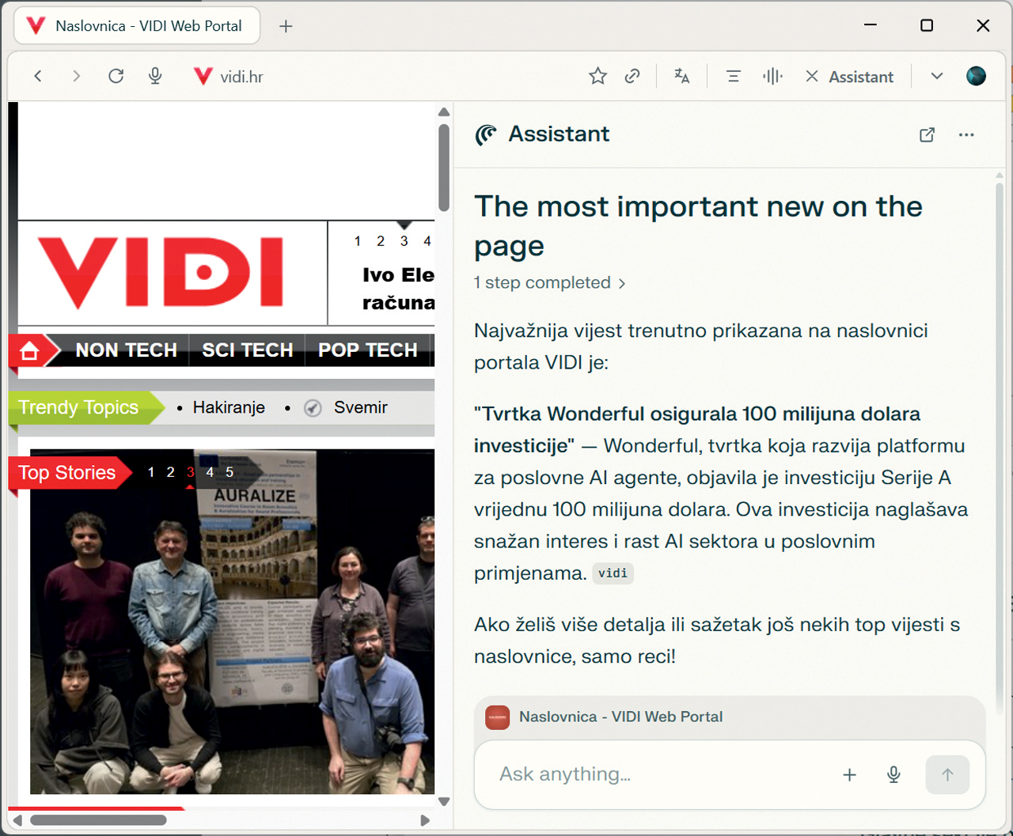Open the Svemir trending topic link
Image resolution: width=1013 pixels, height=836 pixels.
tap(360, 407)
